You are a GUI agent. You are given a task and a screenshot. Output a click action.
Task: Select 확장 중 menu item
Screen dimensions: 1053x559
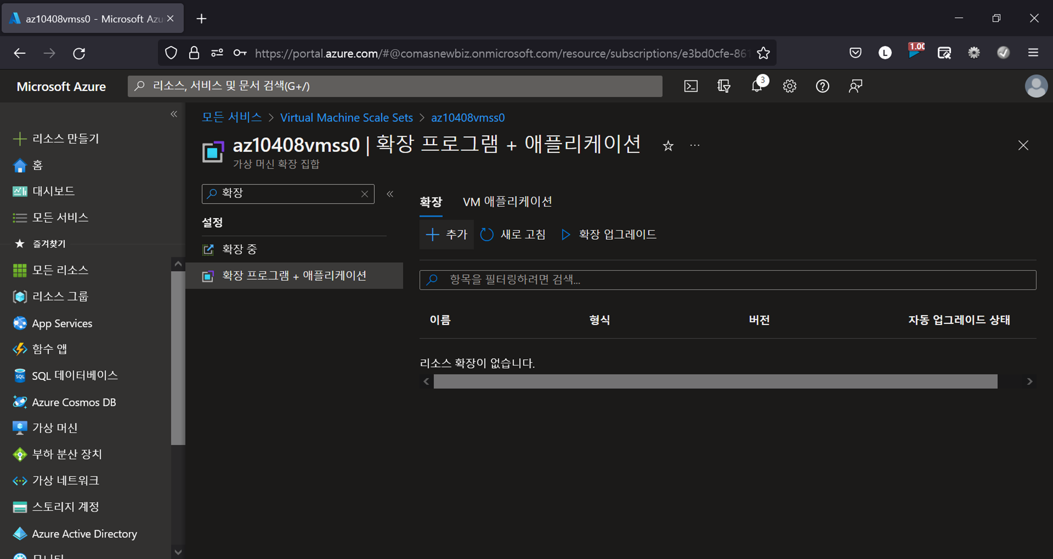pyautogui.click(x=294, y=249)
